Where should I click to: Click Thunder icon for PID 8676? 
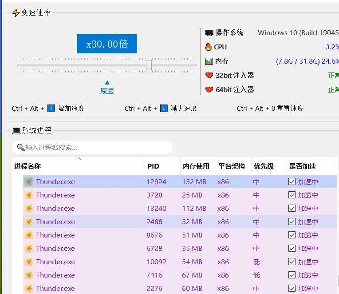pos(29,235)
